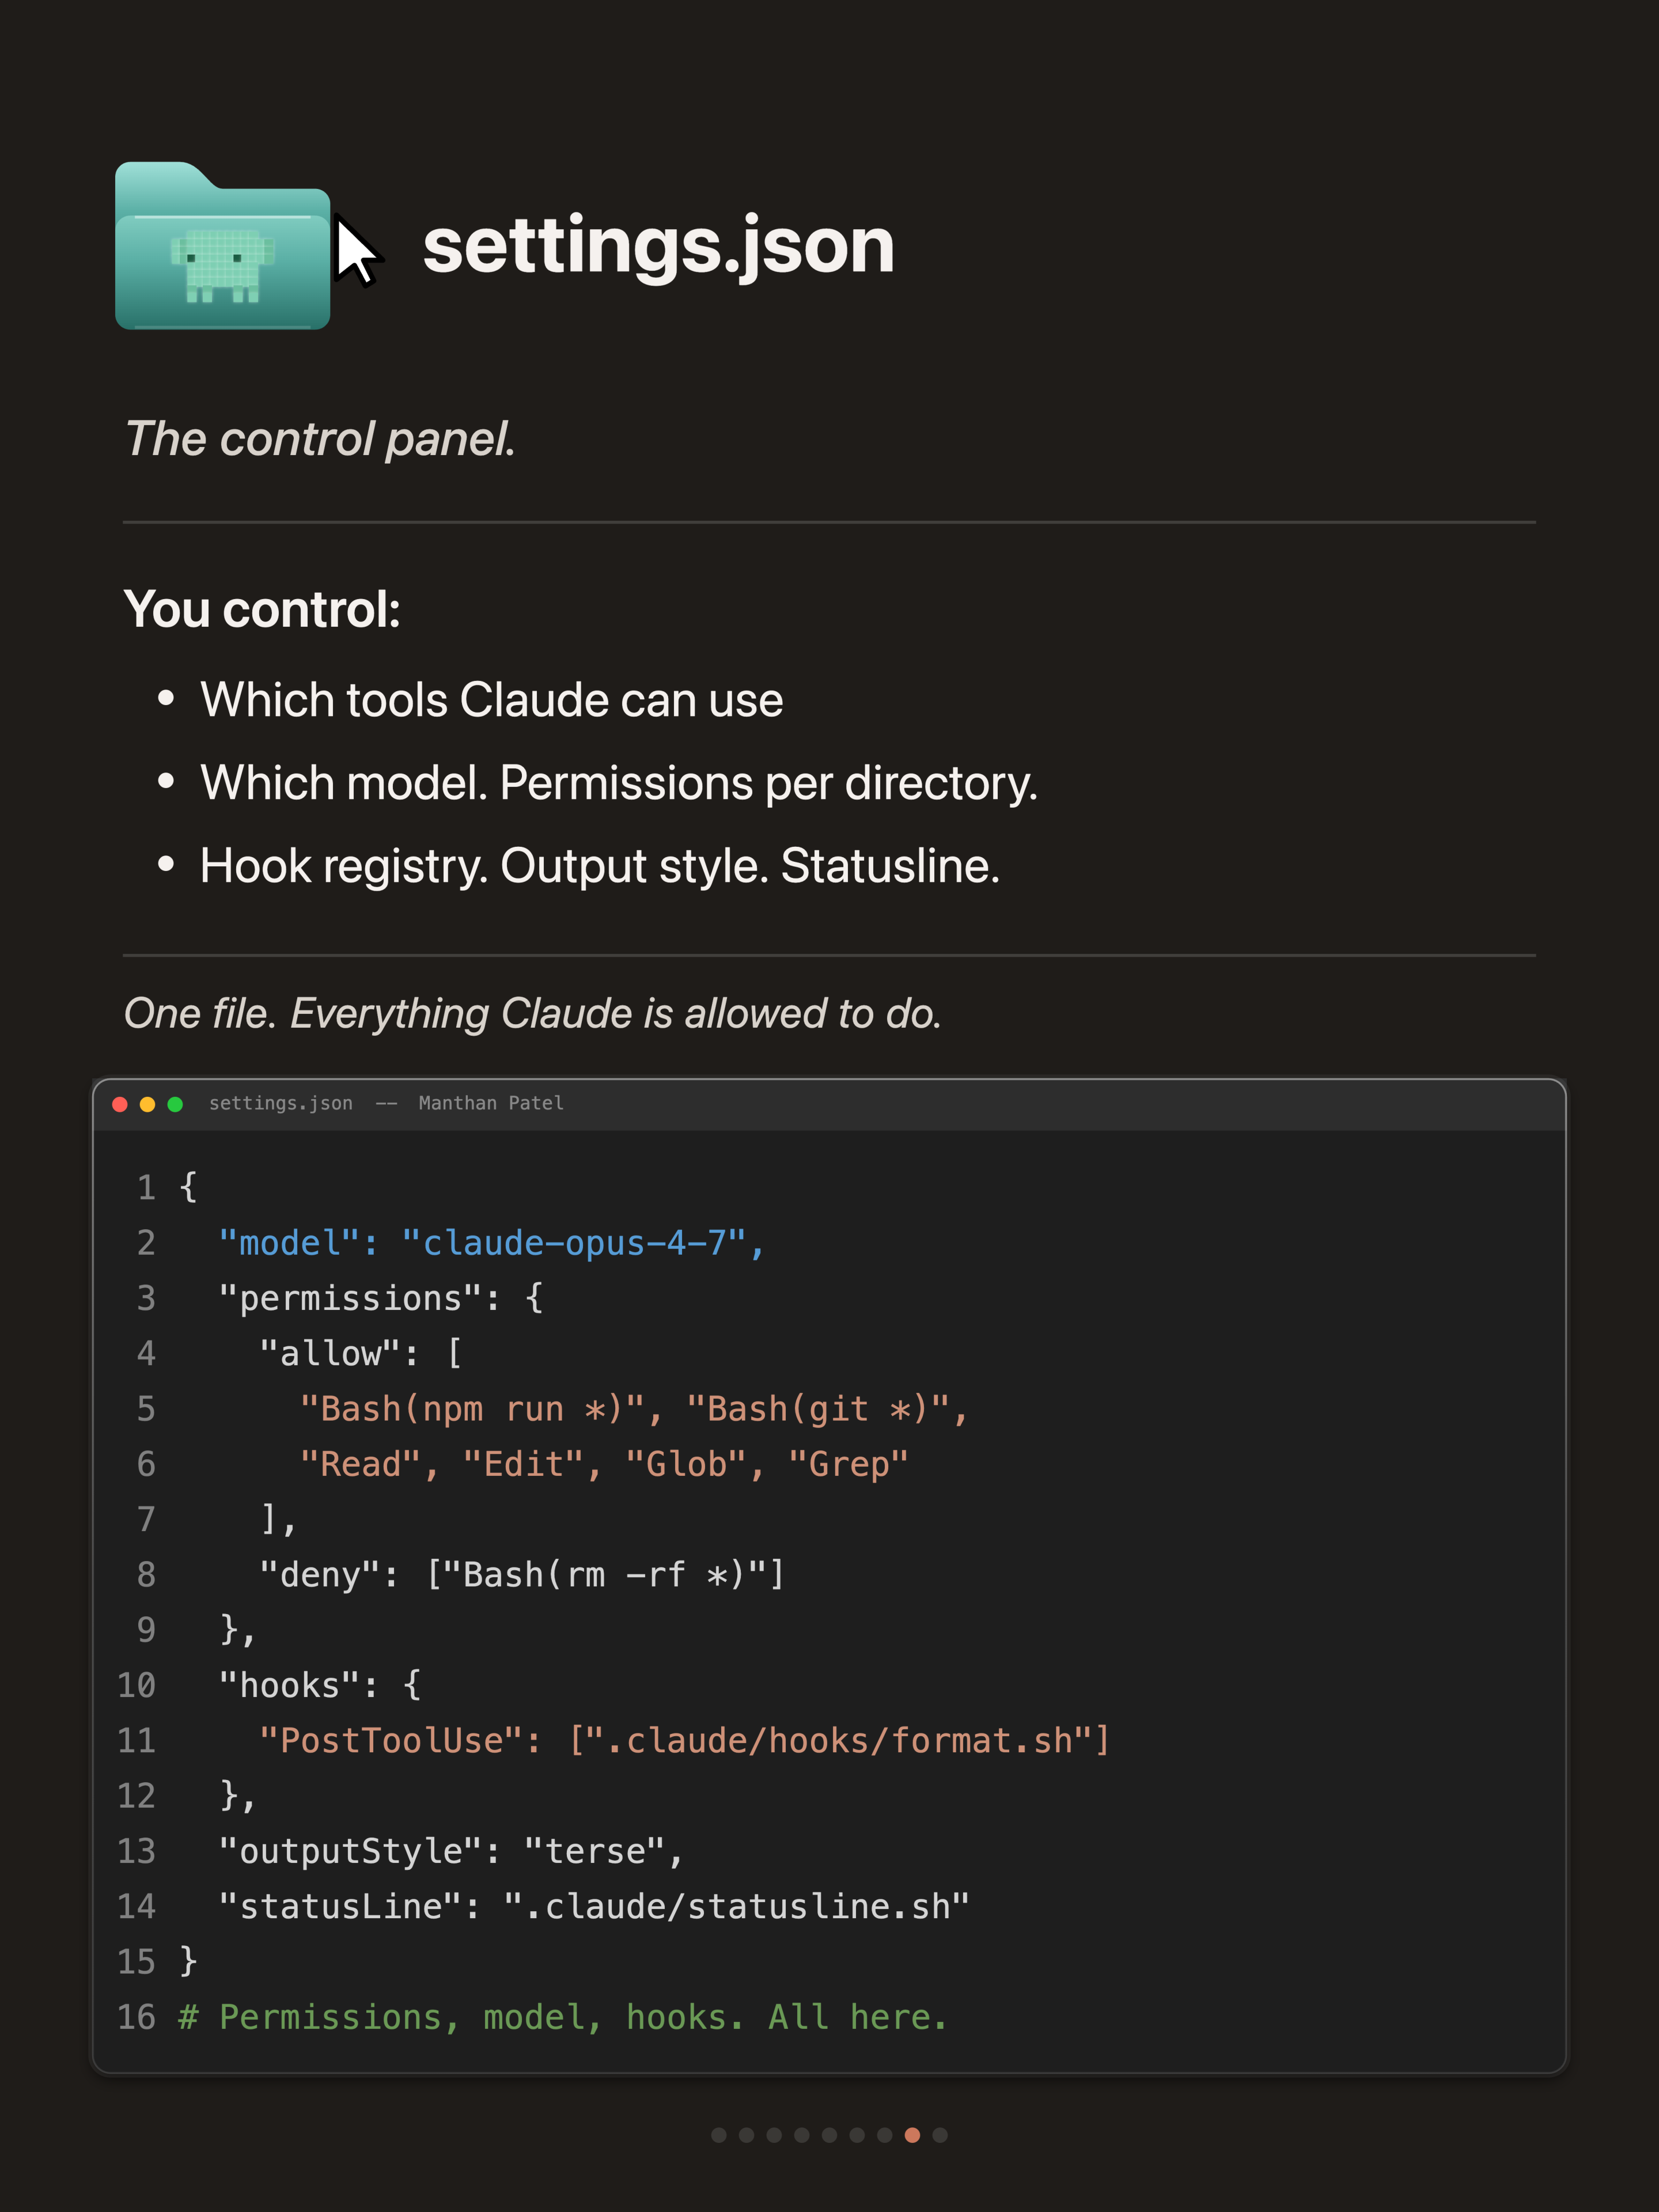This screenshot has height=2212, width=1659.
Task: Click the bullet 'Which tools Claude can use'
Action: pyautogui.click(x=492, y=700)
